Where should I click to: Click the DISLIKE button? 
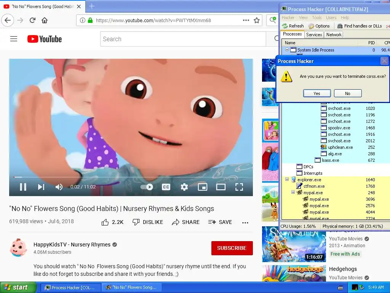pos(148,222)
